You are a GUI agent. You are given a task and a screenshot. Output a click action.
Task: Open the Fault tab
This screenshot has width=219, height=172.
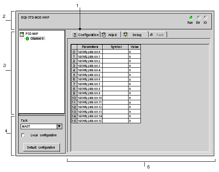tap(158, 35)
